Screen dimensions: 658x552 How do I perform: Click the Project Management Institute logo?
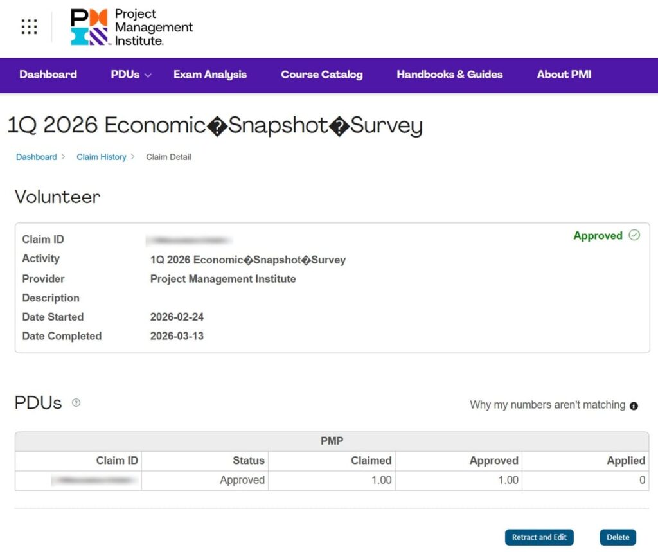[x=132, y=27]
